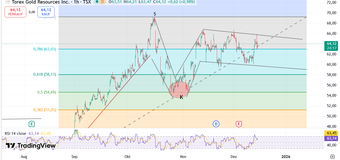Select the RSI 14 close indicator legend
This screenshot has width=340, height=160.
(15, 133)
